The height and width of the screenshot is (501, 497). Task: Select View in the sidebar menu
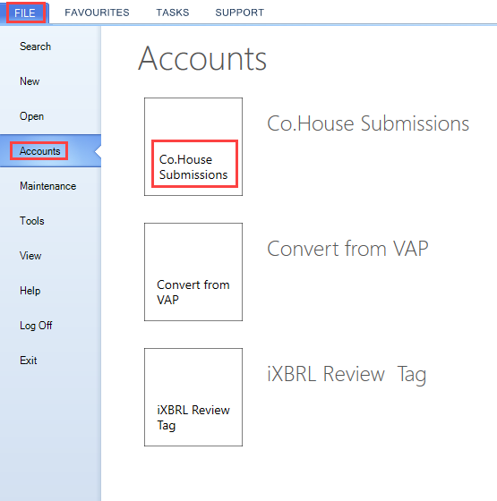click(x=30, y=256)
